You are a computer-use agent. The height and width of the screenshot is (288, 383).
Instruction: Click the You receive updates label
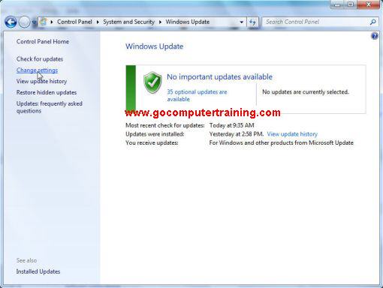pos(152,142)
